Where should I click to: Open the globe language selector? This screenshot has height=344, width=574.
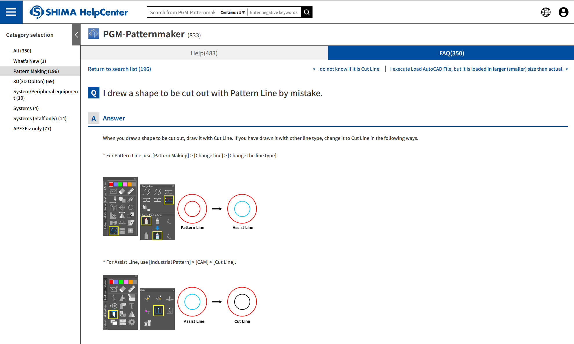[x=546, y=12]
